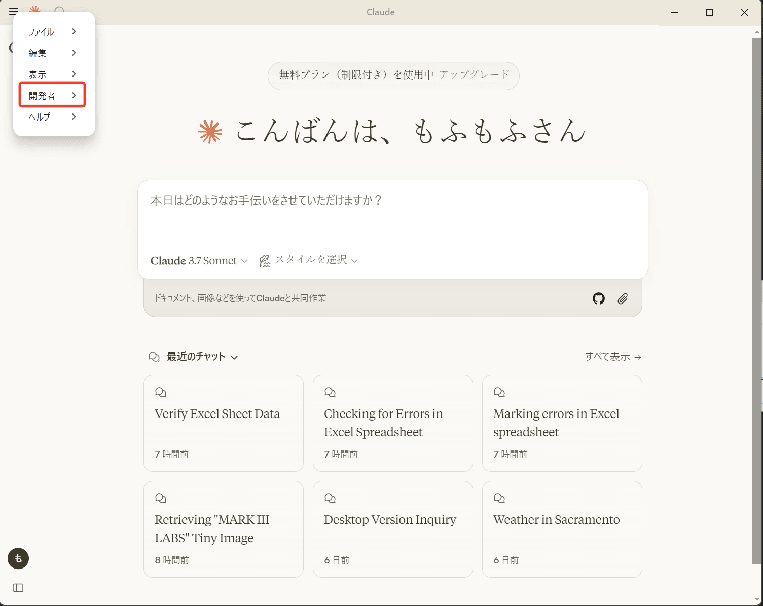Open the hamburger menu icon
Image resolution: width=763 pixels, height=606 pixels.
14,12
